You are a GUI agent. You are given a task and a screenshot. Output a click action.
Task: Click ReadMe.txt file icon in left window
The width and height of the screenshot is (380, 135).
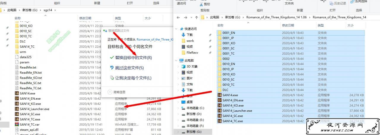(17, 67)
